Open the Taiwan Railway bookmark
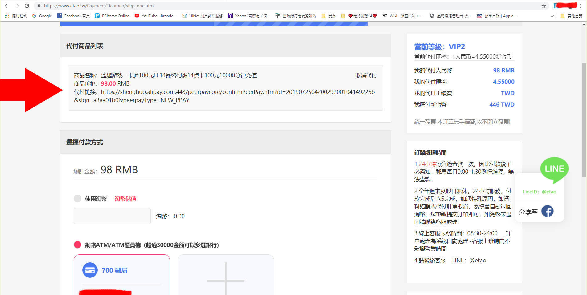Image resolution: width=587 pixels, height=295 pixels. (451, 16)
